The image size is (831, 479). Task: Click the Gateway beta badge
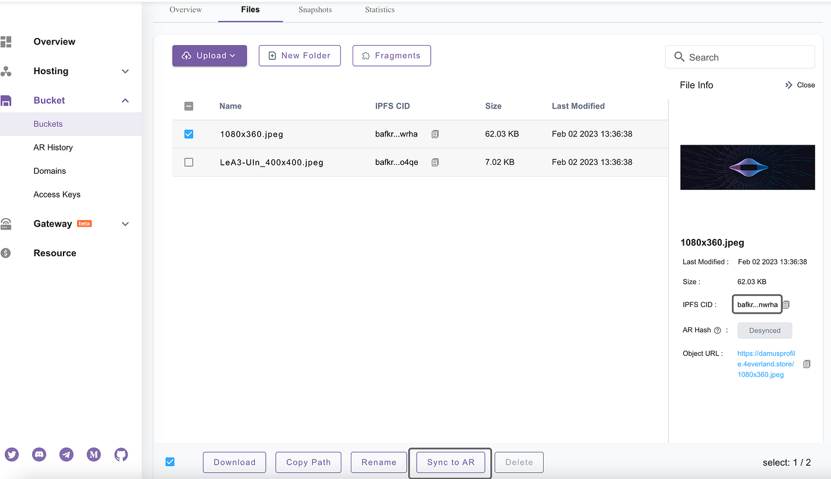[x=84, y=223]
